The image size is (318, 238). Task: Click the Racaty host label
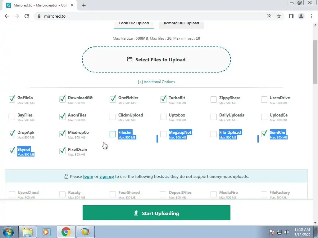tap(74, 192)
